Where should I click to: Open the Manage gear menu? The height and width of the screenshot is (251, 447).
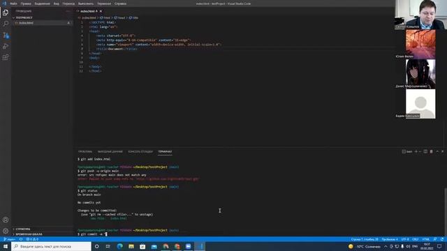pyautogui.click(x=6, y=231)
